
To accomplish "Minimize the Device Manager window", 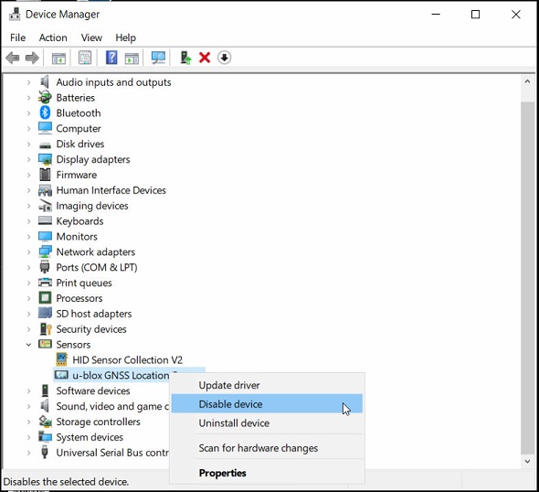I will pos(436,15).
